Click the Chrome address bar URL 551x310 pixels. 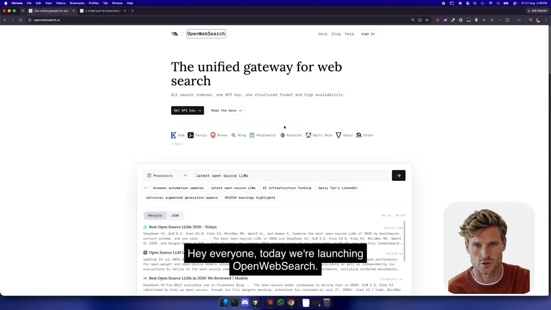pos(47,20)
